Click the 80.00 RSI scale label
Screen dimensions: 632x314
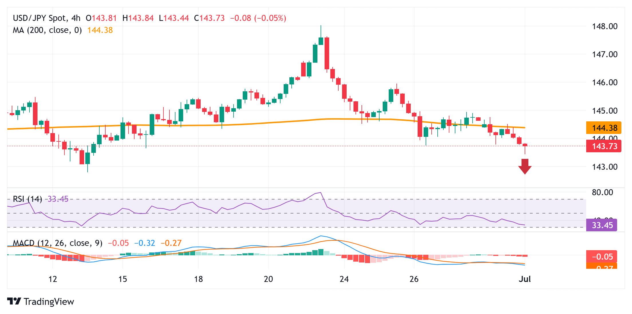click(602, 192)
